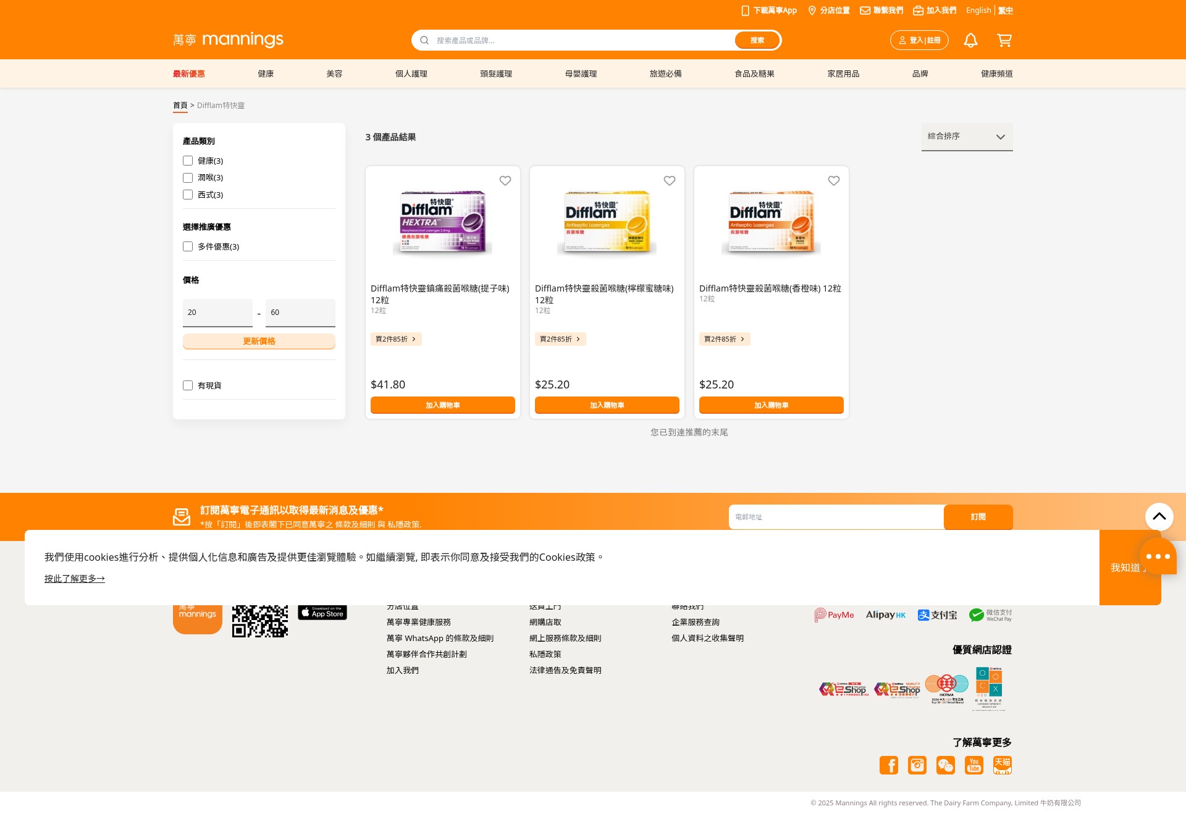
Task: Enable the 多件優惠(3) promotion filter
Action: coord(188,246)
